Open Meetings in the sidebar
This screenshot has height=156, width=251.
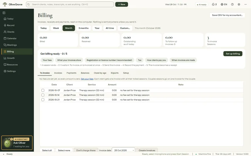tap(17, 45)
